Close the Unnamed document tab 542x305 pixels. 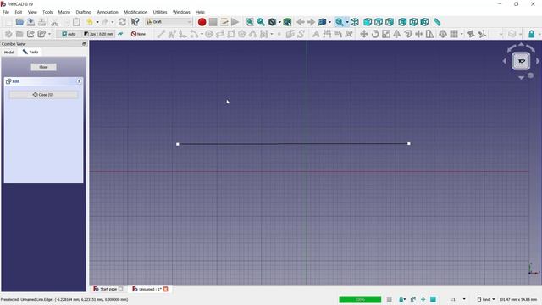[x=166, y=289]
